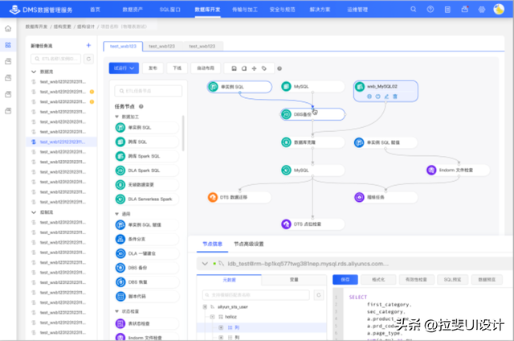Select 脚本代码 node in palette
The image size is (514, 341).
[147, 297]
